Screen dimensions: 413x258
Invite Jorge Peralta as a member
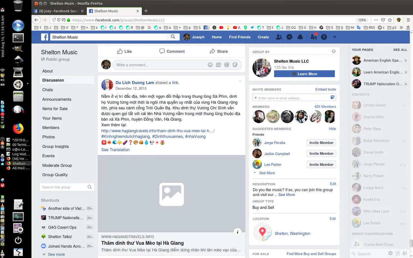[321, 143]
